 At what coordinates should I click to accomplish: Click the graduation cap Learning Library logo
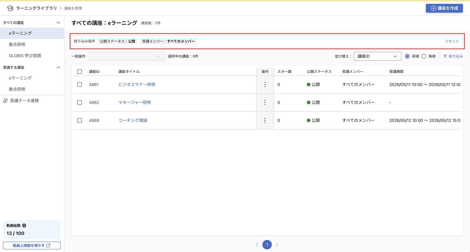pyautogui.click(x=10, y=8)
